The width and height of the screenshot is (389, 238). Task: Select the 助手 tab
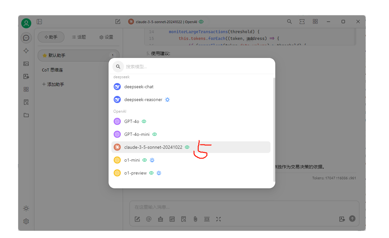(x=51, y=37)
